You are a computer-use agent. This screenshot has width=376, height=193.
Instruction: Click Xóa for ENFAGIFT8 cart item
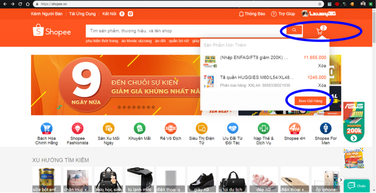(322, 66)
